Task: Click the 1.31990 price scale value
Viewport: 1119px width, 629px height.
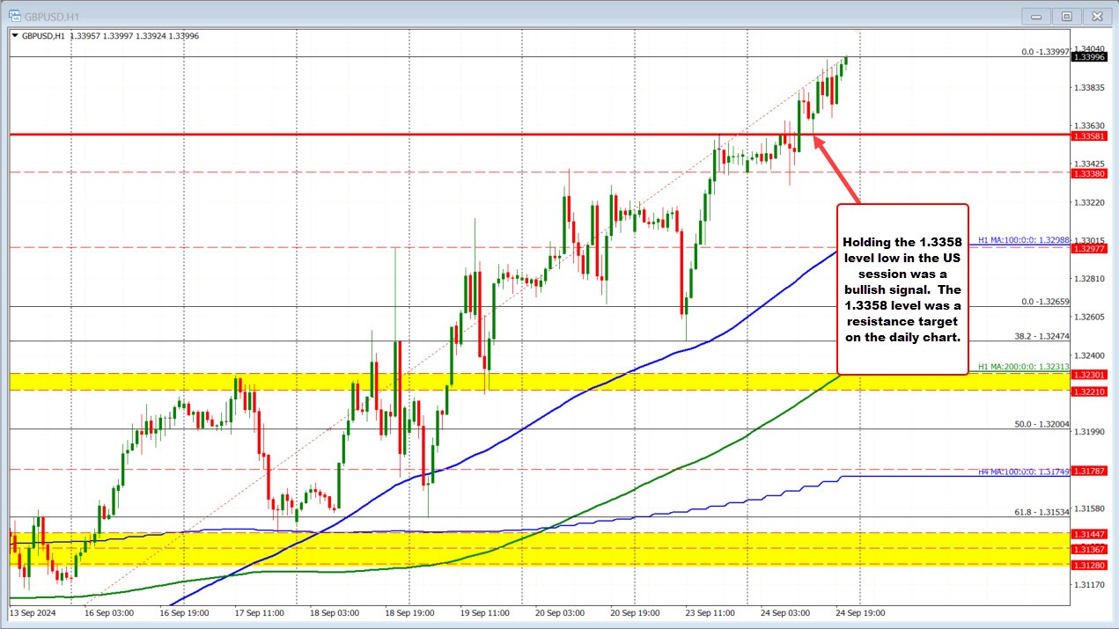Action: 1089,431
